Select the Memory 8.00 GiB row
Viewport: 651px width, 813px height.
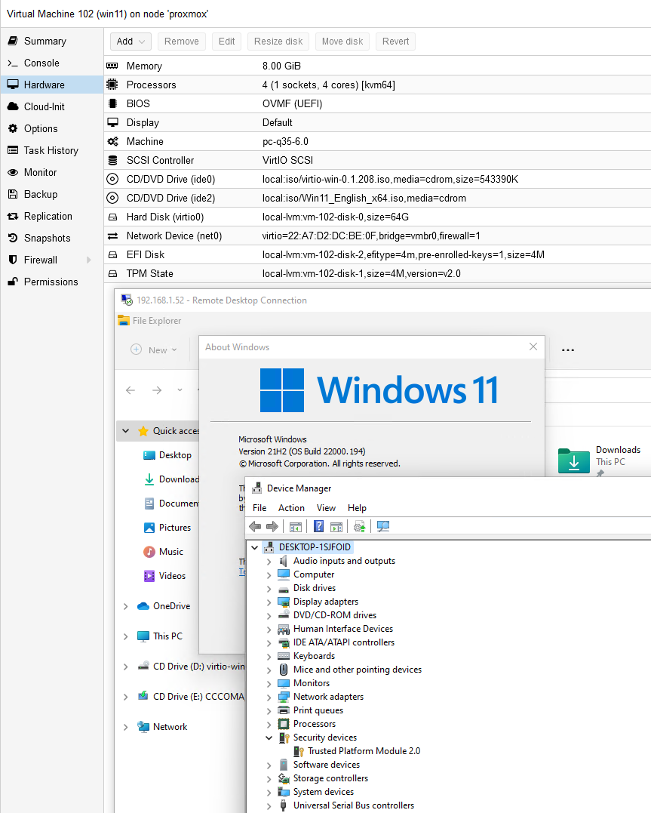pyautogui.click(x=377, y=66)
